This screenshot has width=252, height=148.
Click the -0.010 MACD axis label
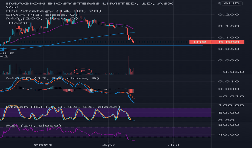pyautogui.click(x=231, y=96)
